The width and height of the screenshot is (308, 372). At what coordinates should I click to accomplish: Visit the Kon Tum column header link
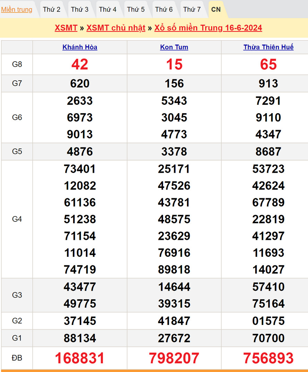coord(174,47)
